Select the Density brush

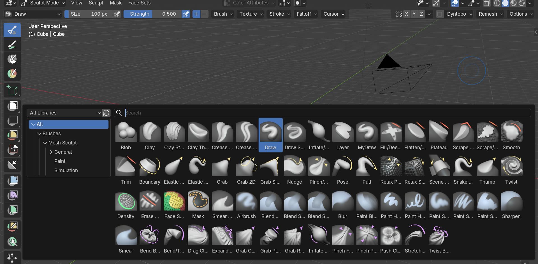click(x=126, y=204)
